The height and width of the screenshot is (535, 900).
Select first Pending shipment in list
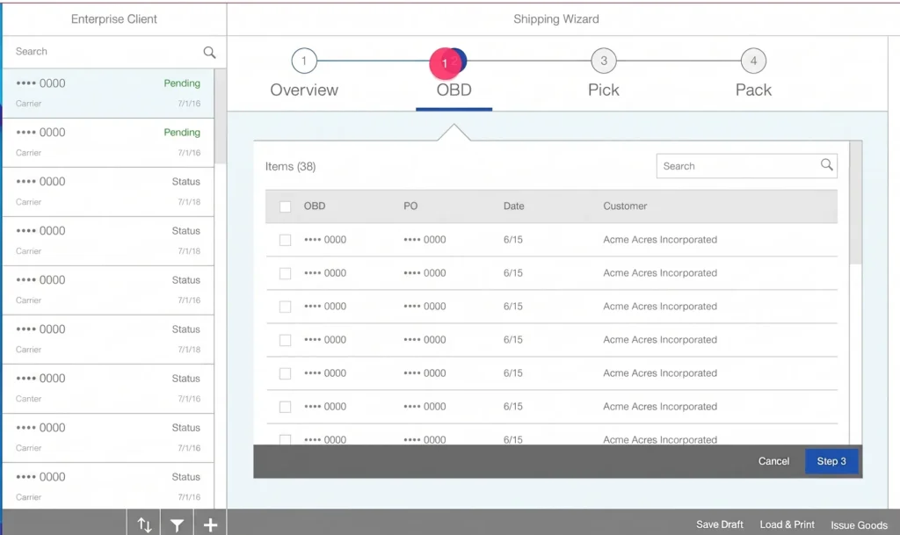(x=108, y=93)
